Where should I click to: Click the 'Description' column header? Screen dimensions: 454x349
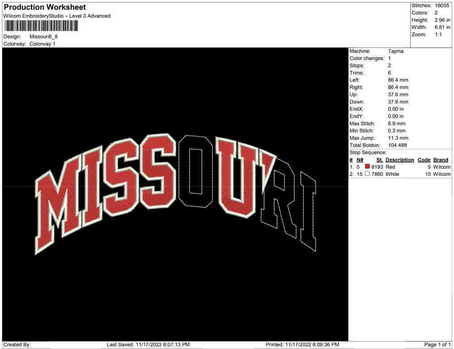coord(399,160)
